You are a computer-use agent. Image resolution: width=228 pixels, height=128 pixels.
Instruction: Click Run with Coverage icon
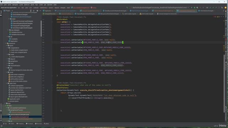[x=197, y=7]
